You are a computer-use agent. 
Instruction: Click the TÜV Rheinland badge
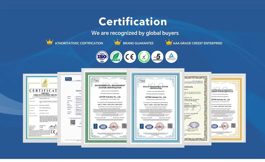171,57
